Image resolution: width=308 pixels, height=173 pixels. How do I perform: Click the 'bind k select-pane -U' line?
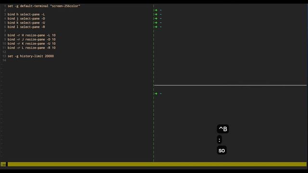(26, 23)
